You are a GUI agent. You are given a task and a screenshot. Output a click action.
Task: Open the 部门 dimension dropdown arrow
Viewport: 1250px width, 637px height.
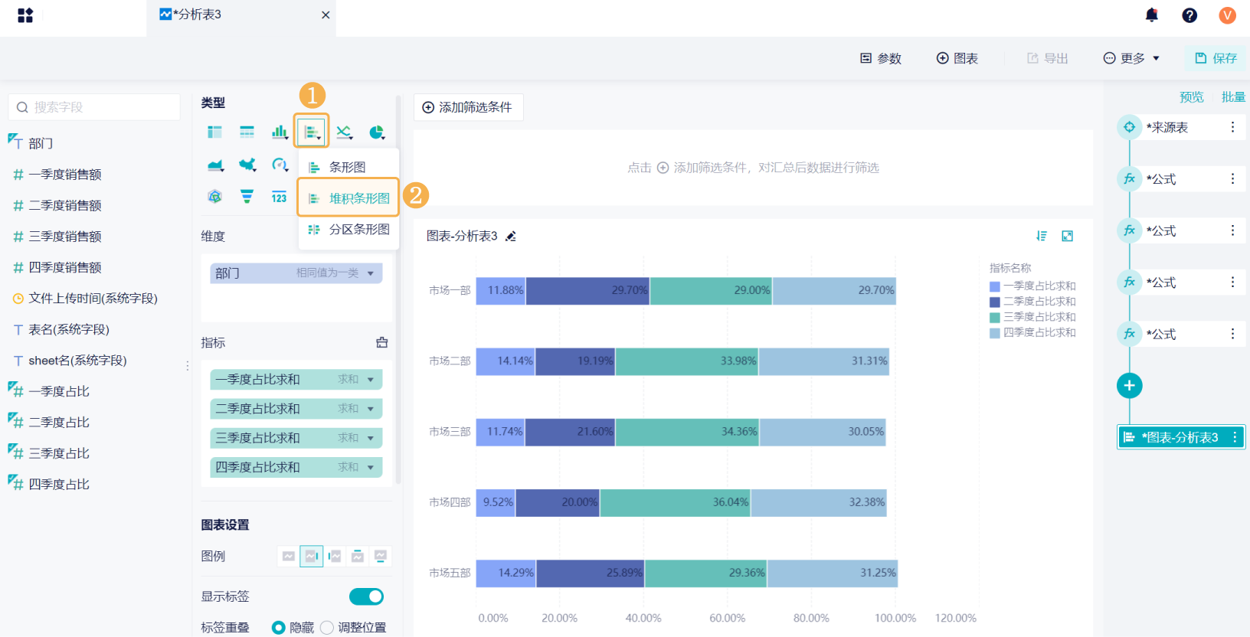pos(371,273)
